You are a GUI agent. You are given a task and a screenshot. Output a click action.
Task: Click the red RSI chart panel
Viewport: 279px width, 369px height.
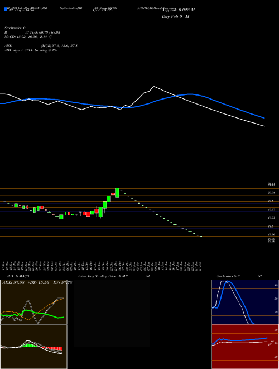[x=246, y=347]
